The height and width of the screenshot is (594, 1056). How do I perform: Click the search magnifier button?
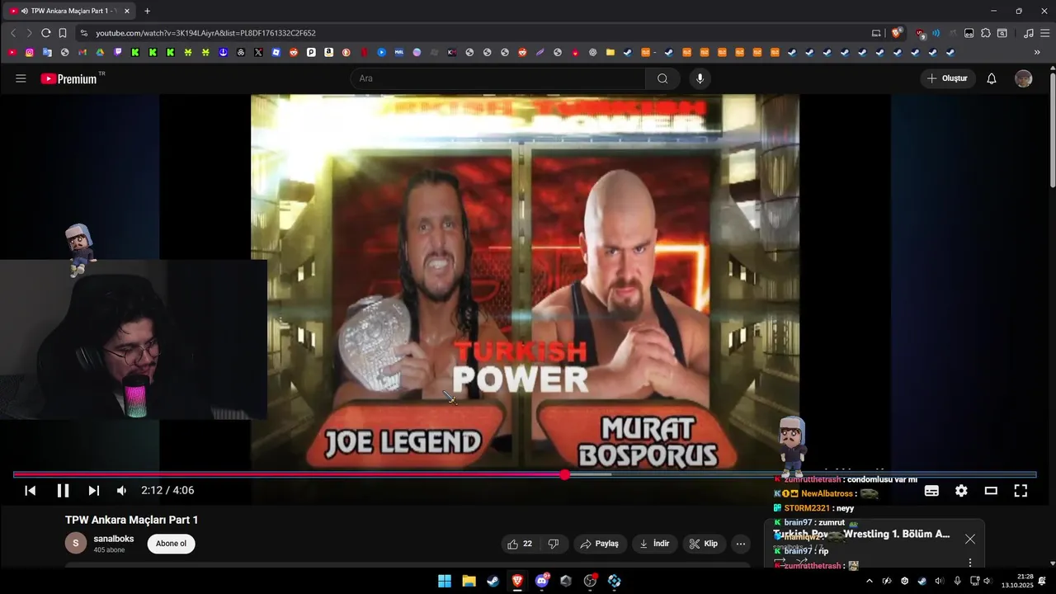tap(662, 78)
